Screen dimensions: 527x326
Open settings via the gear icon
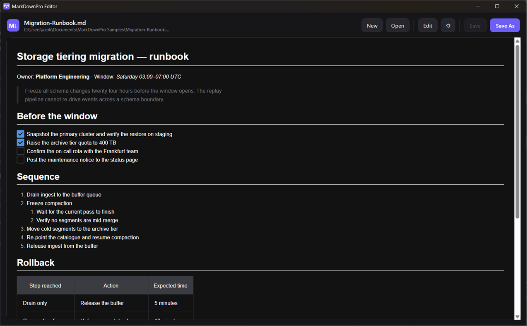[x=448, y=26]
